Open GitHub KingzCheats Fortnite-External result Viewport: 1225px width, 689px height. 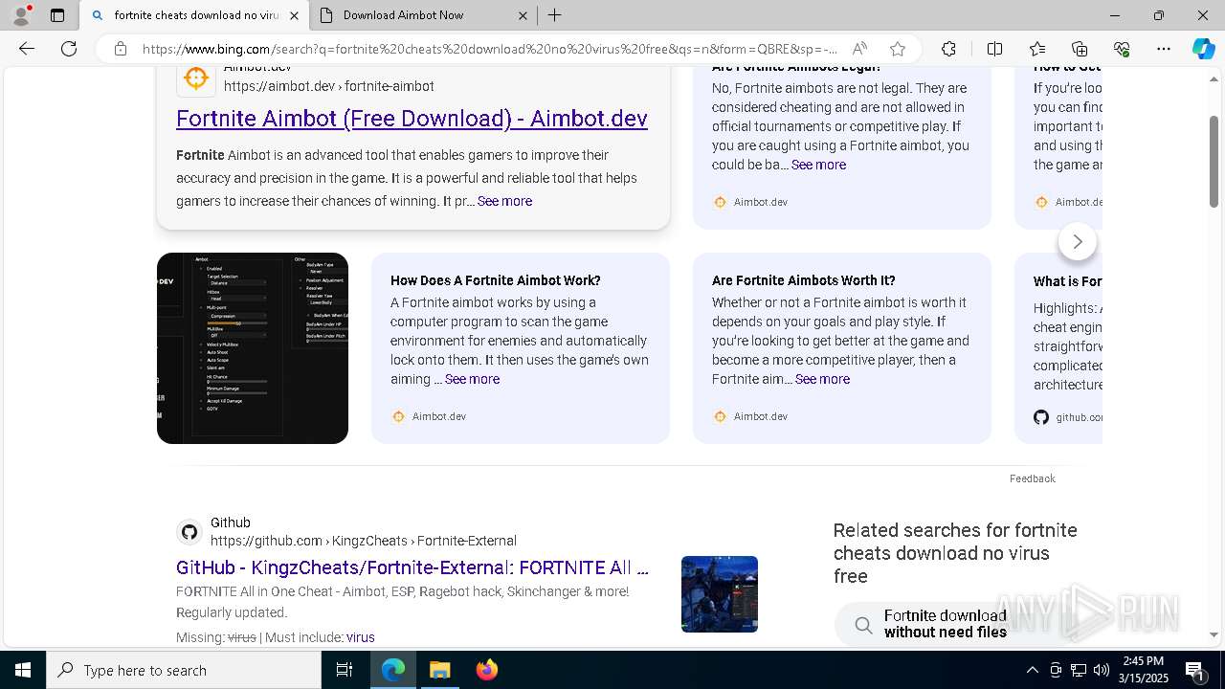click(412, 567)
